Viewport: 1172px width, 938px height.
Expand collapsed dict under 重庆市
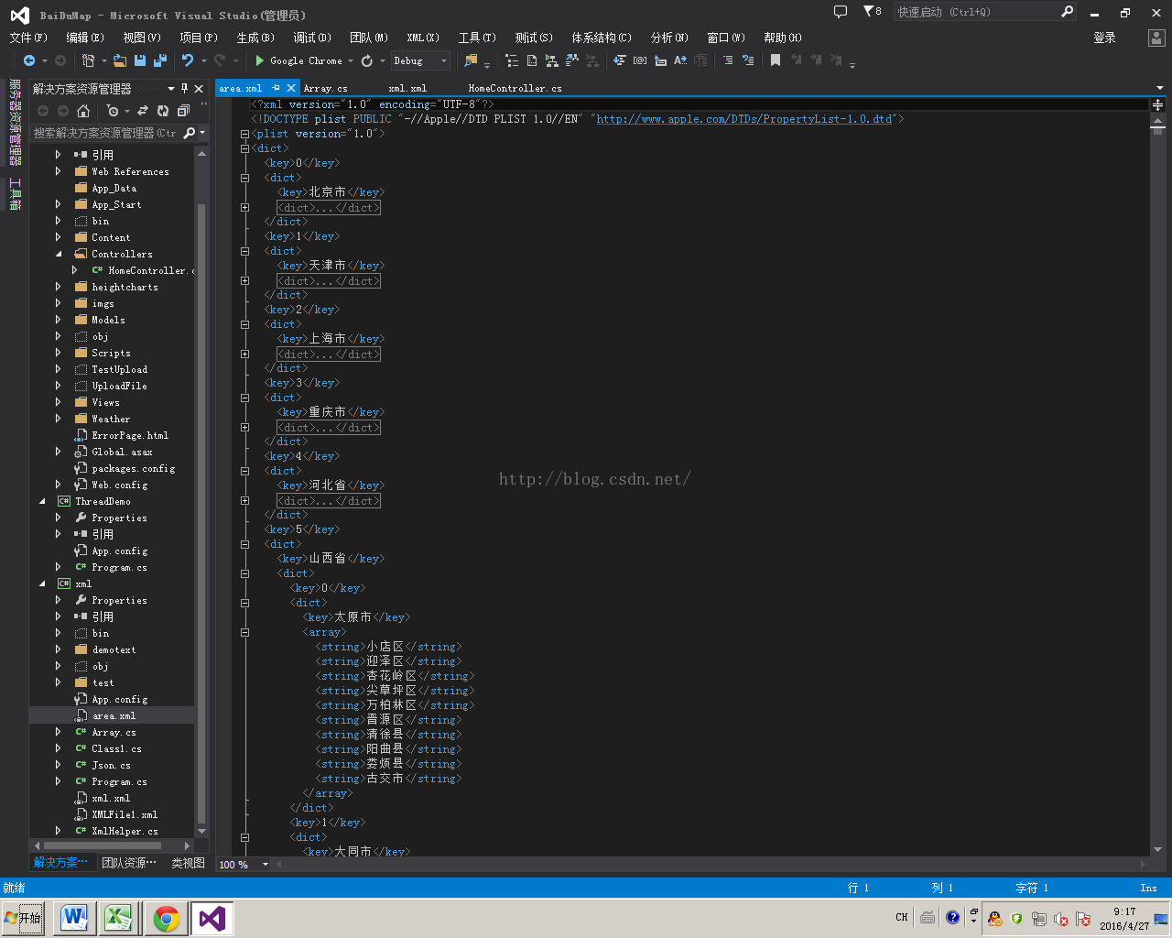(x=244, y=427)
